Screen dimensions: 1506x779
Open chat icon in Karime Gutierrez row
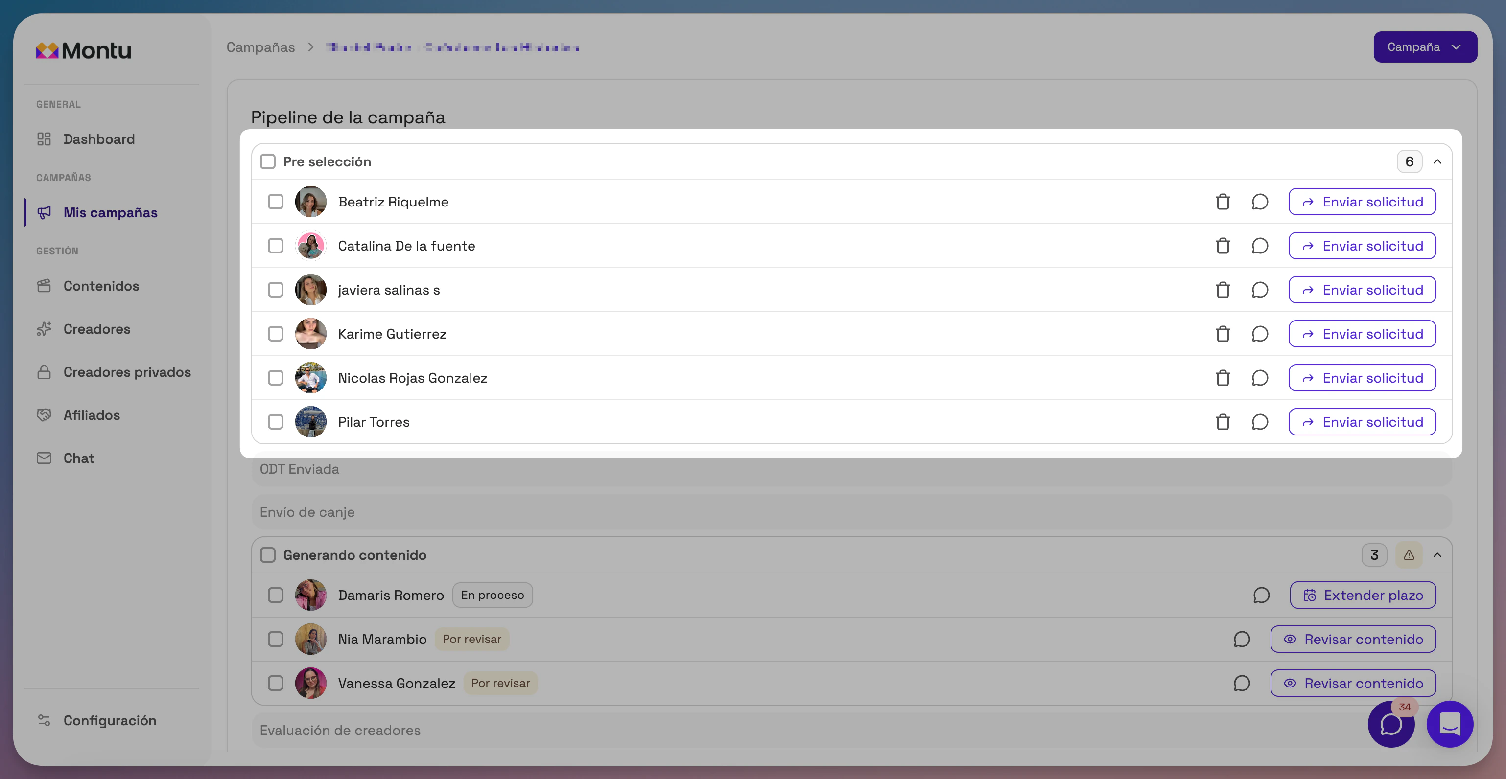click(x=1259, y=334)
